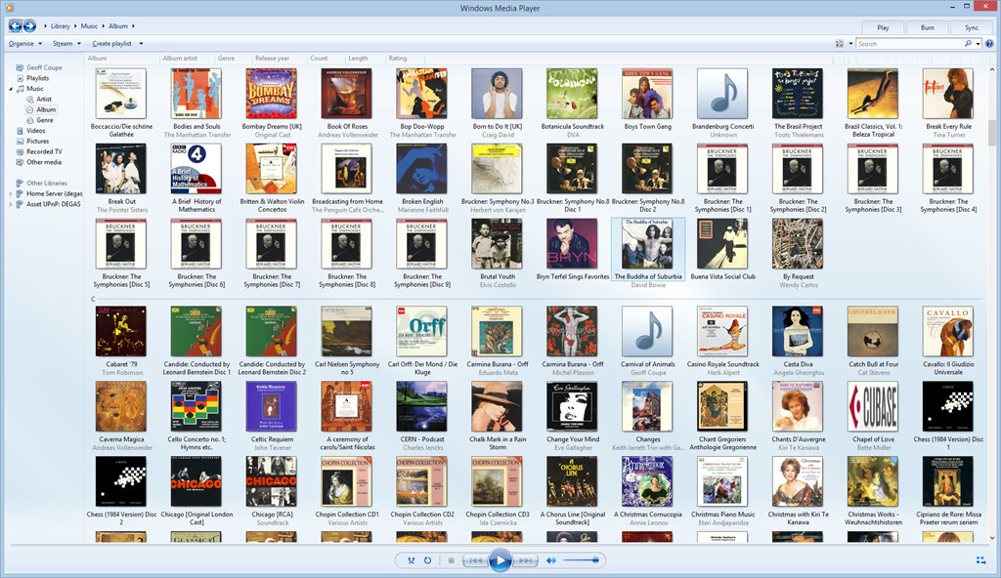Open the Sync tab
1001x578 pixels.
point(971,27)
